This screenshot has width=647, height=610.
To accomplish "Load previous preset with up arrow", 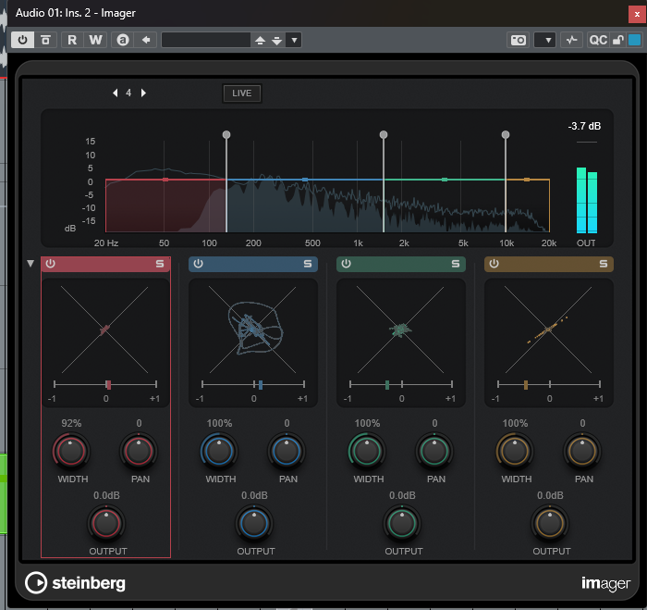I will 260,40.
